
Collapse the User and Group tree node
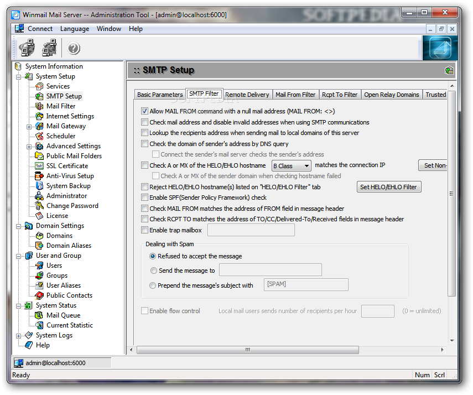[x=19, y=256]
